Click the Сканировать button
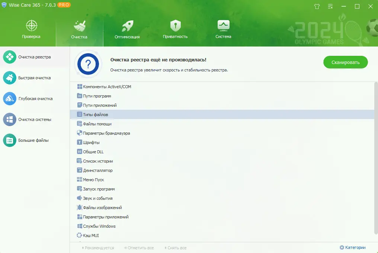378x253 pixels. pos(346,62)
